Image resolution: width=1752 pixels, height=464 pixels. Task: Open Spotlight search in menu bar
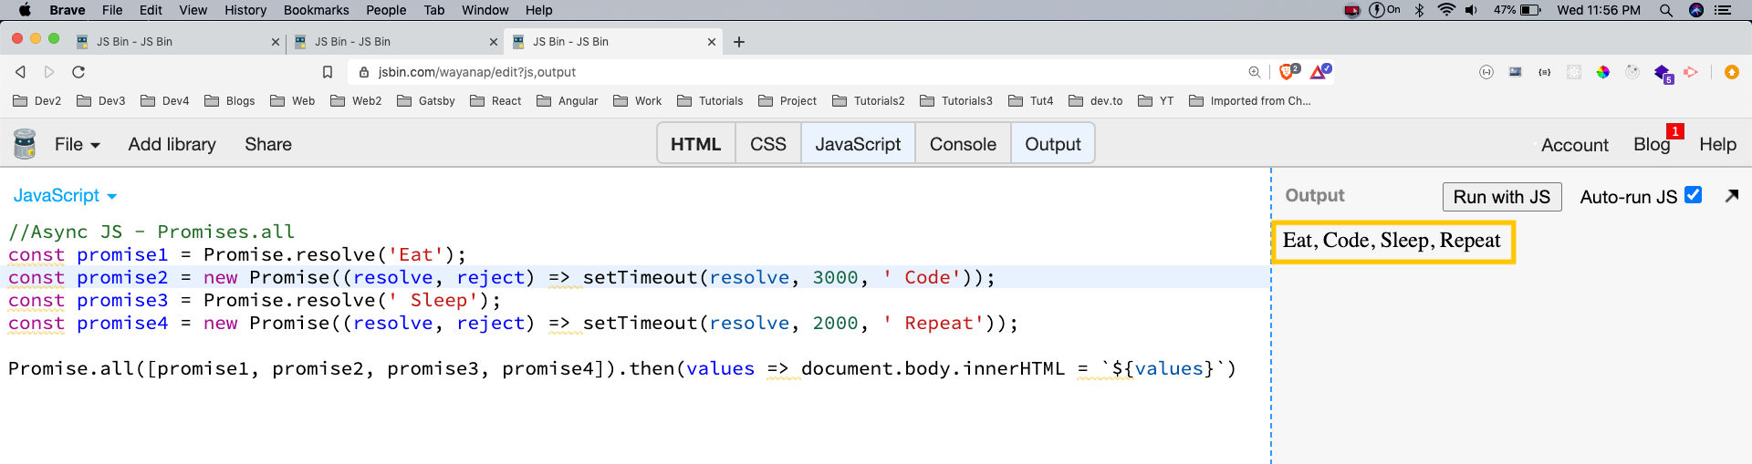[x=1666, y=10]
